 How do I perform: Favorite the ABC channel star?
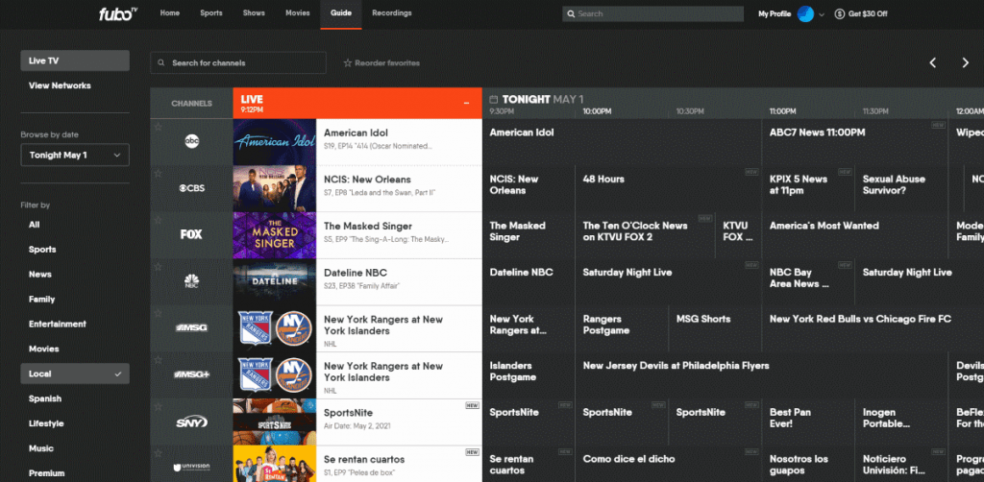pyautogui.click(x=159, y=128)
